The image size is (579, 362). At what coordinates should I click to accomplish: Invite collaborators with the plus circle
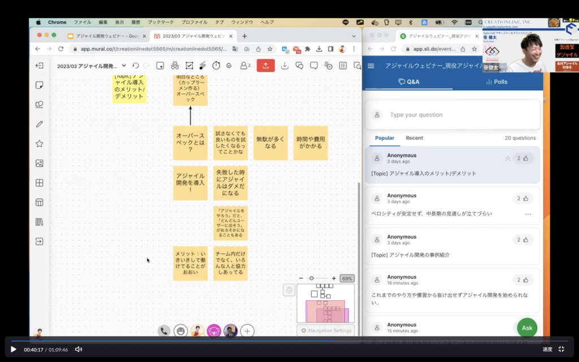click(x=247, y=331)
